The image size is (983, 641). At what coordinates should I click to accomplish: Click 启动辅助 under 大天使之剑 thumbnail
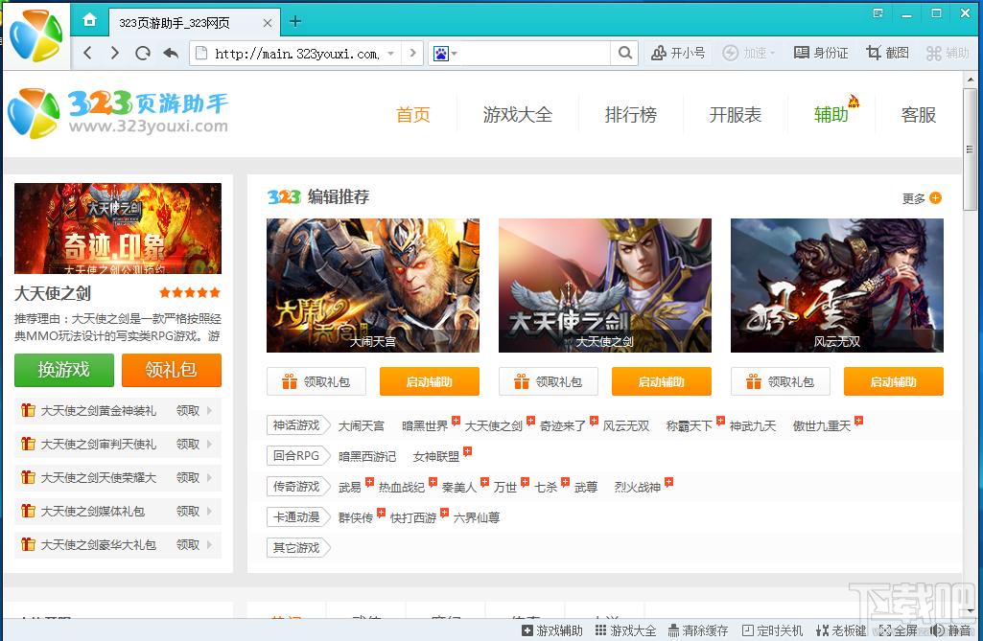click(662, 381)
